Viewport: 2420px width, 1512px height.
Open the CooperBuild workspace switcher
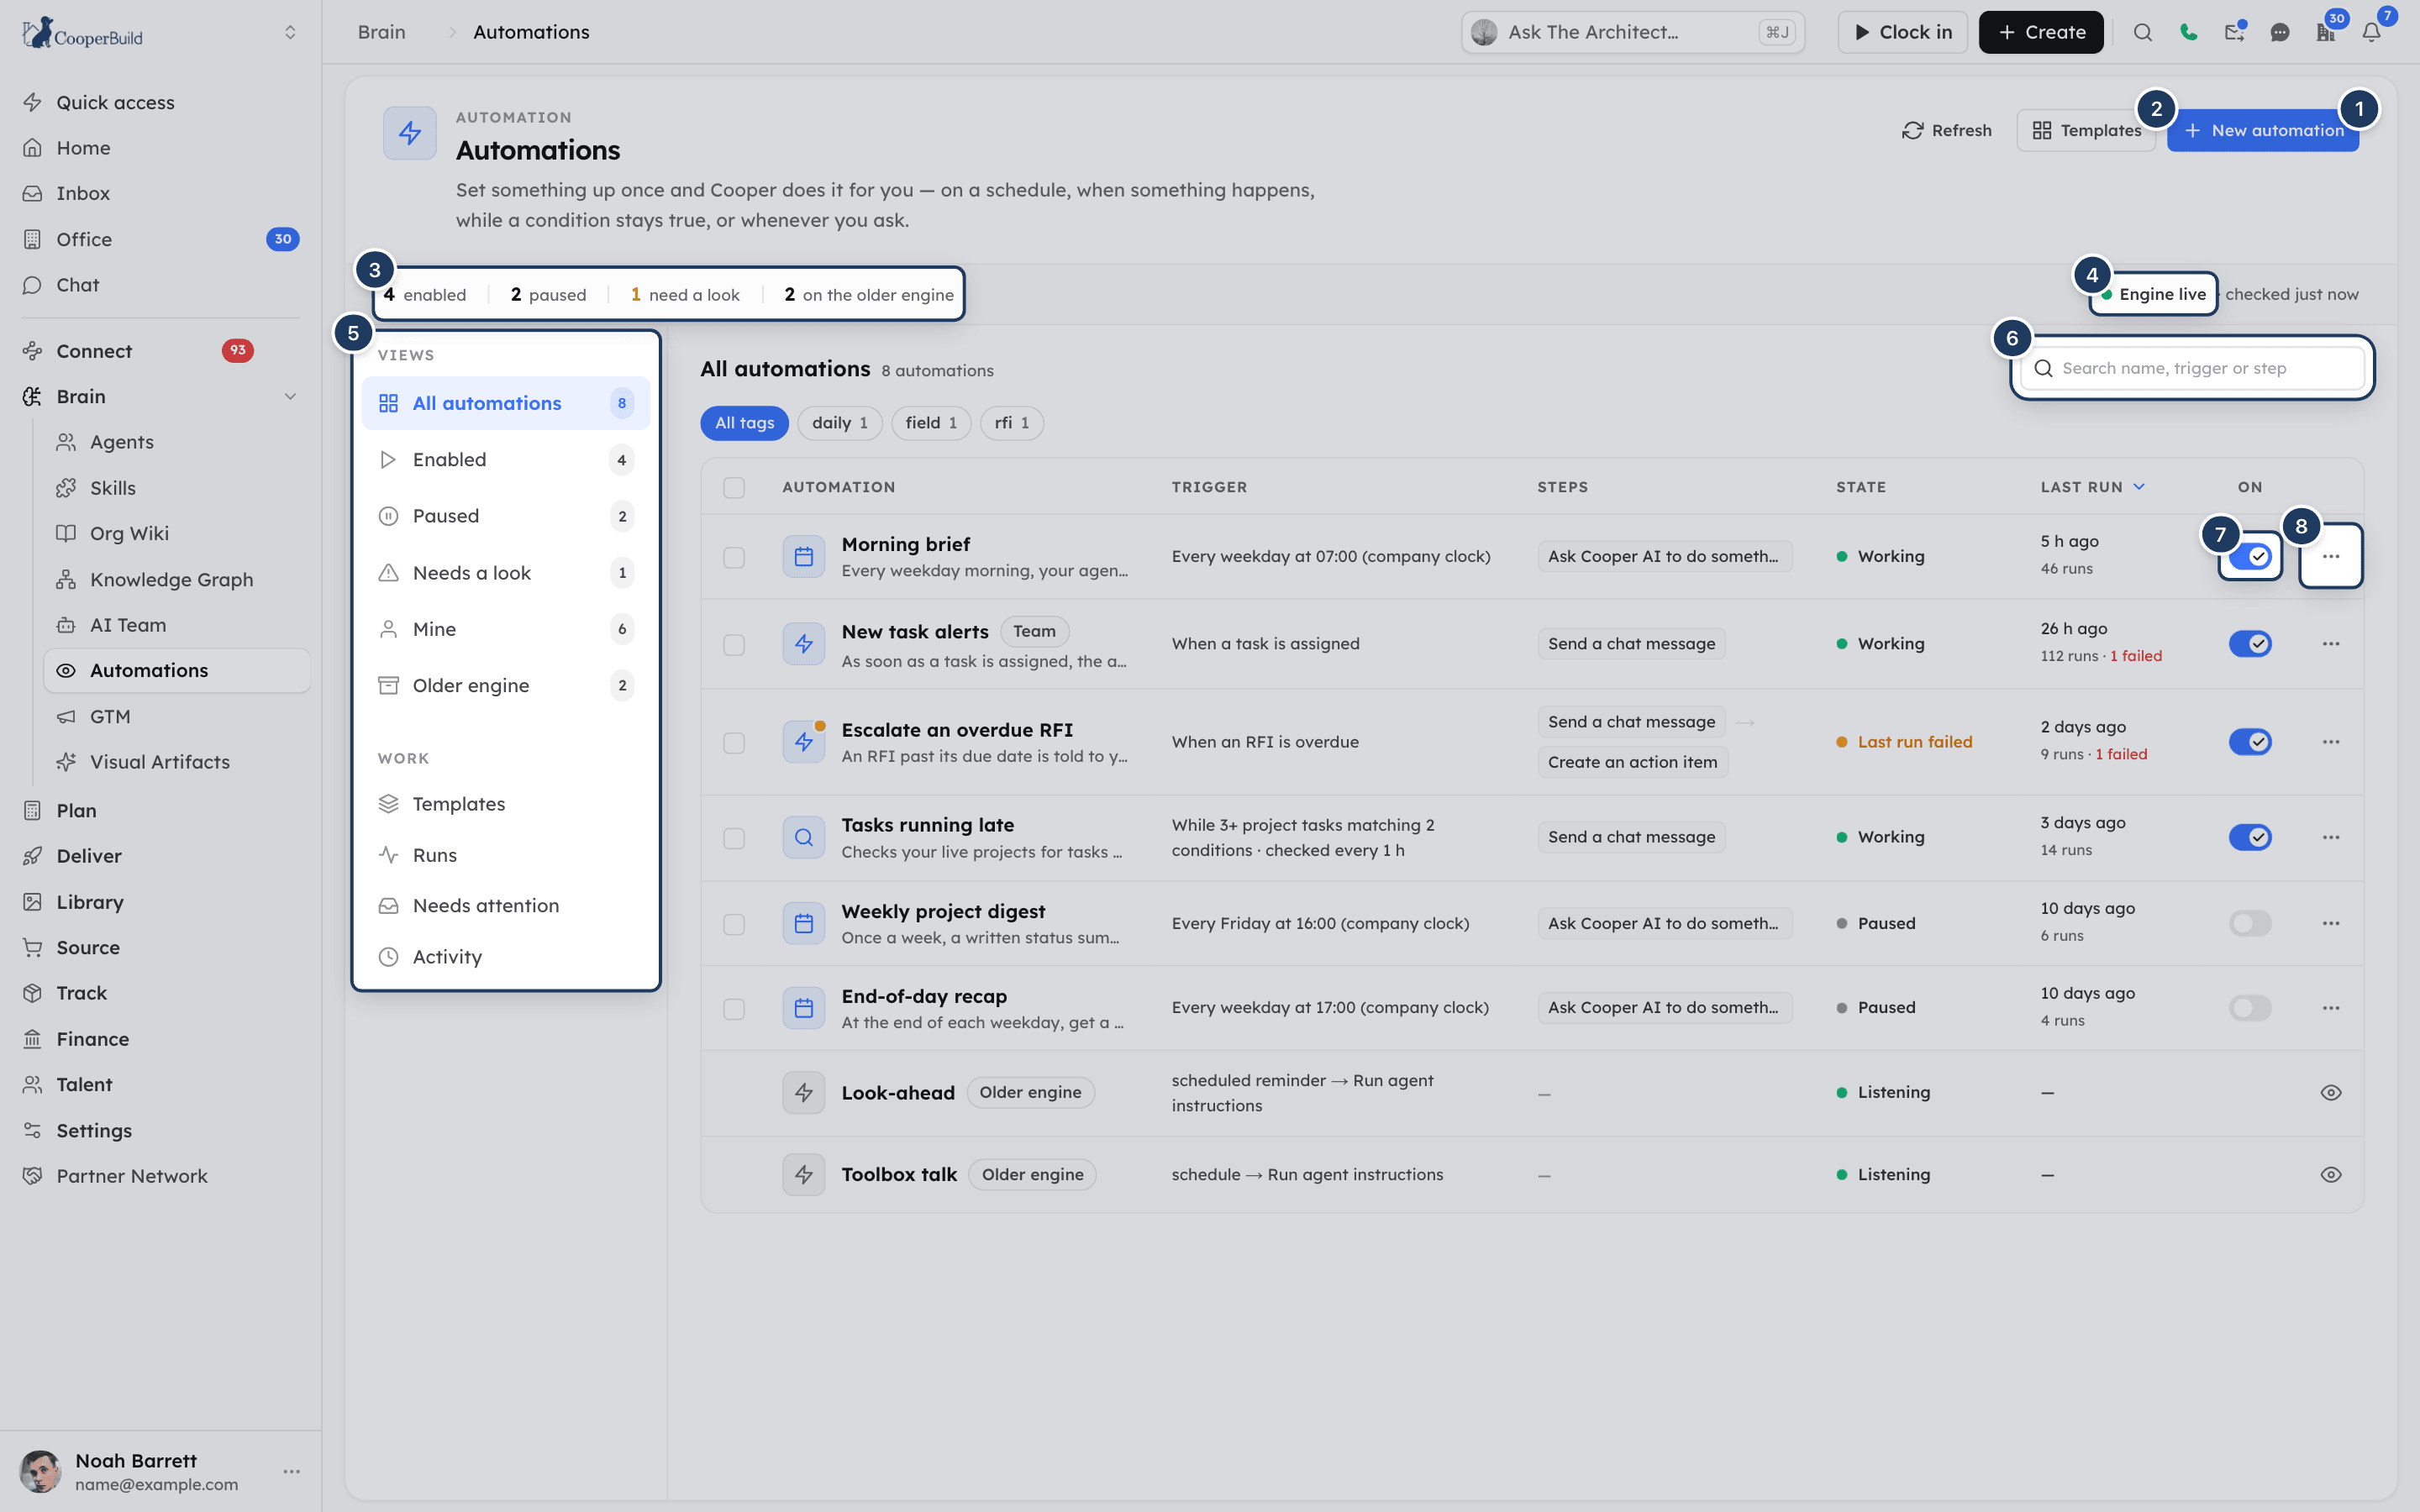290,32
